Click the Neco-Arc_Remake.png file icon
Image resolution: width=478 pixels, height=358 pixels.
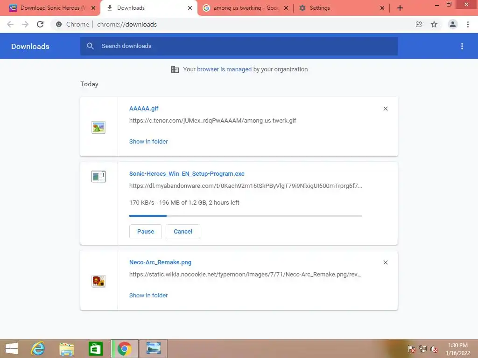point(98,281)
